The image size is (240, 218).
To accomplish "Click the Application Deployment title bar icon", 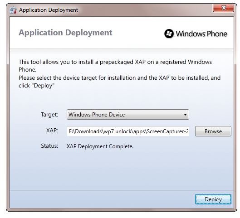I will [x=13, y=10].
